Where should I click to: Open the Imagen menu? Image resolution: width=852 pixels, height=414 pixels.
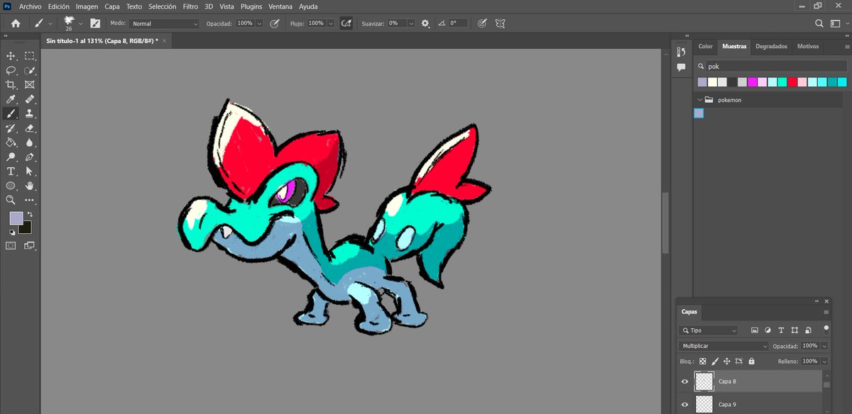[x=87, y=6]
